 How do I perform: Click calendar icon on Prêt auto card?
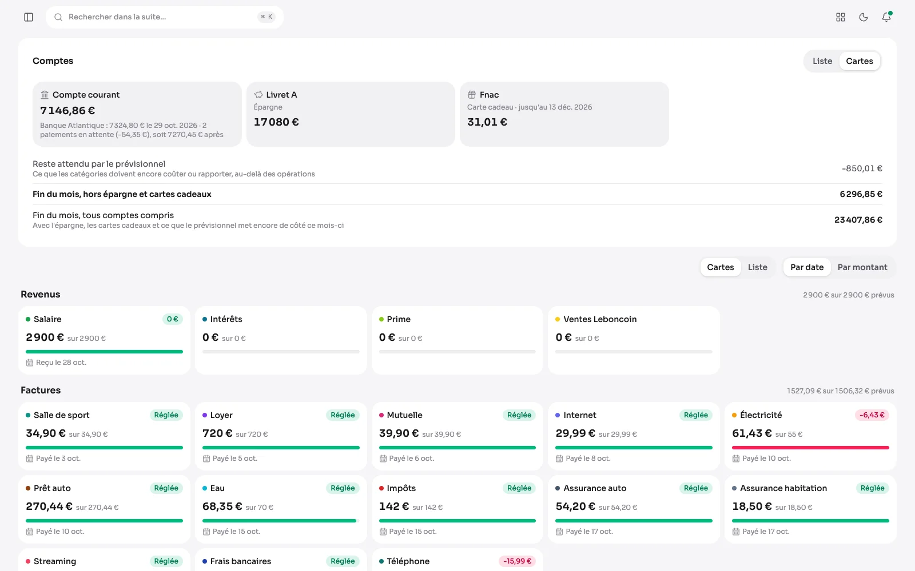pyautogui.click(x=30, y=532)
